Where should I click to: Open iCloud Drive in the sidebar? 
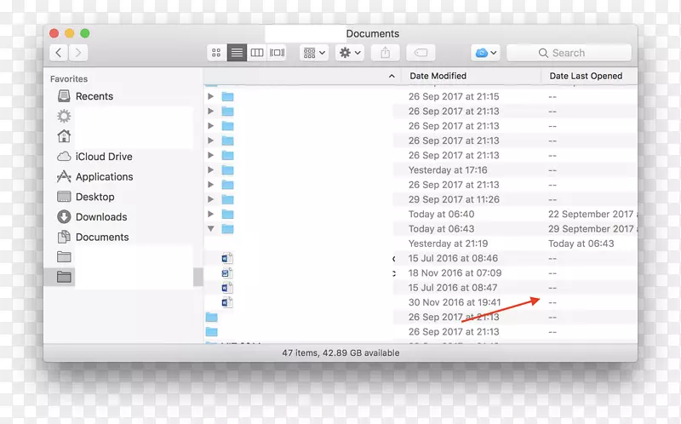pyautogui.click(x=103, y=157)
